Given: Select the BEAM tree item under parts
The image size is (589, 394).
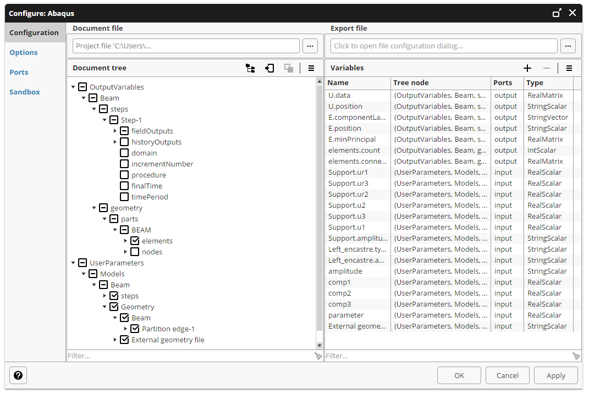Looking at the screenshot, I should 141,230.
